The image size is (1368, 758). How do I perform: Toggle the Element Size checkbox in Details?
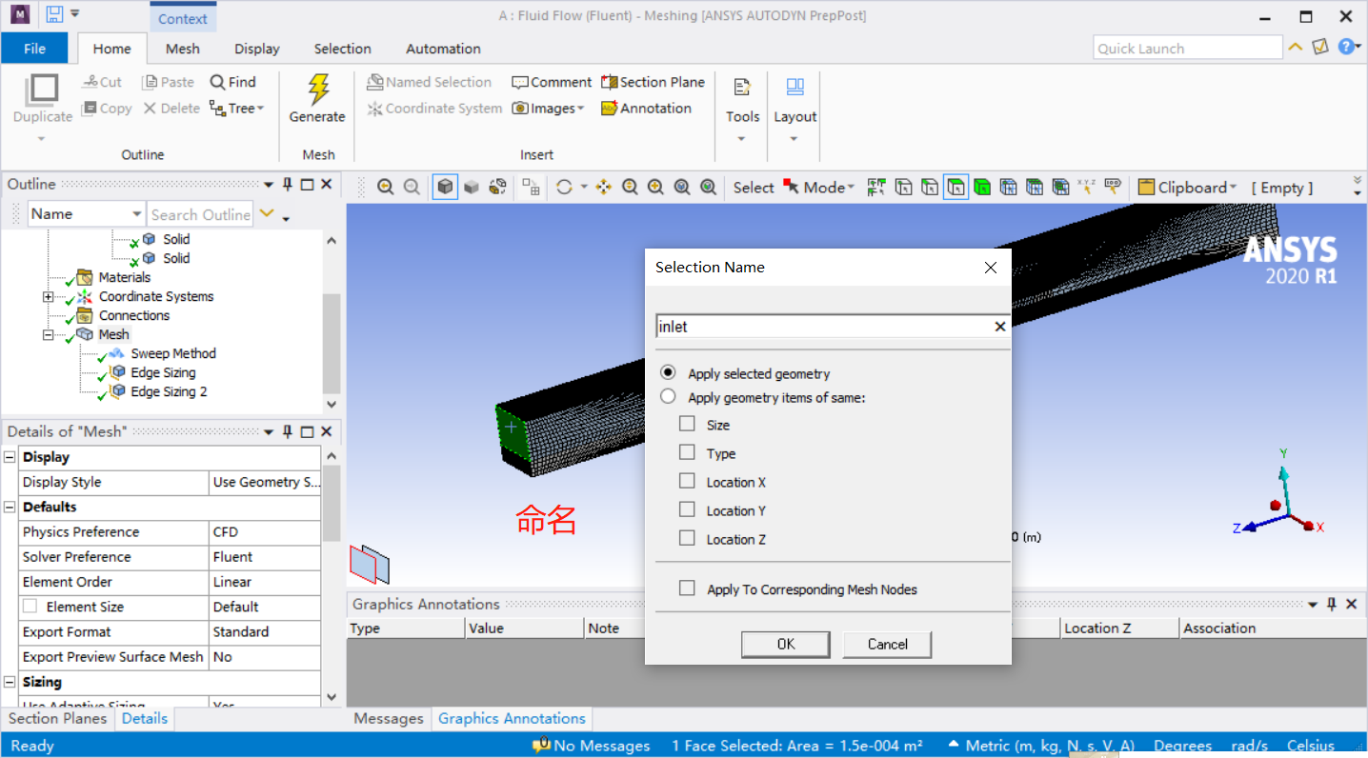point(30,606)
